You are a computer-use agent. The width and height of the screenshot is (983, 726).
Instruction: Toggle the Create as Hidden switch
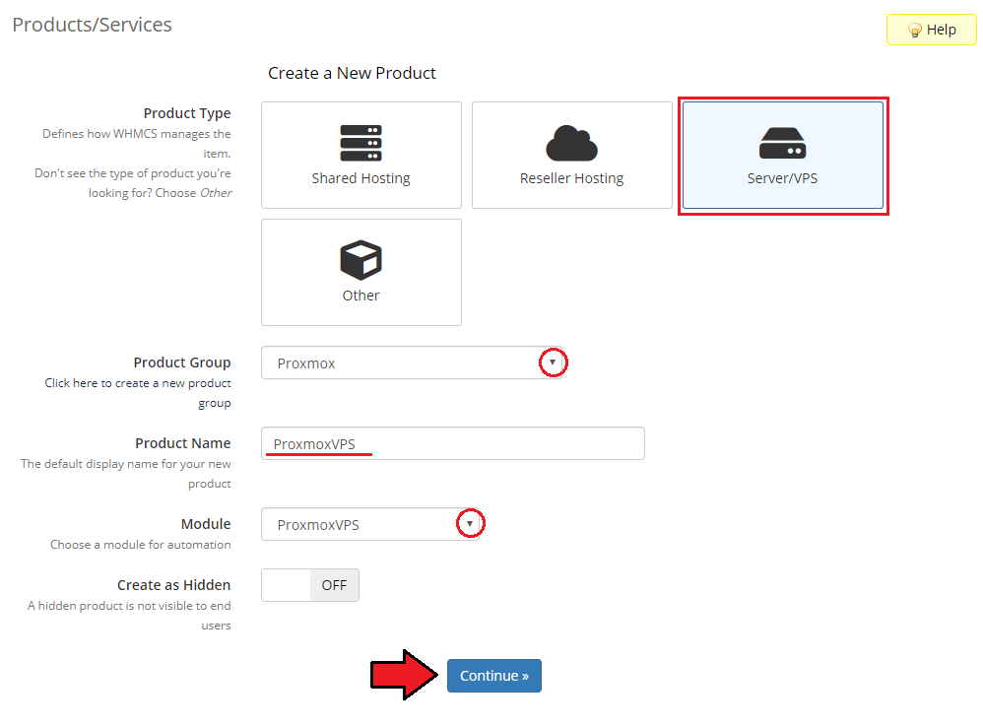(x=310, y=585)
